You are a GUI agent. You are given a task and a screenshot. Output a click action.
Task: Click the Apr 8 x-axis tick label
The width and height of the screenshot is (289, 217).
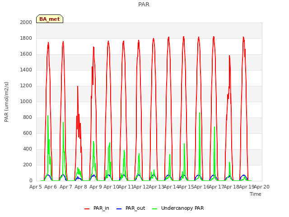[x=81, y=187]
